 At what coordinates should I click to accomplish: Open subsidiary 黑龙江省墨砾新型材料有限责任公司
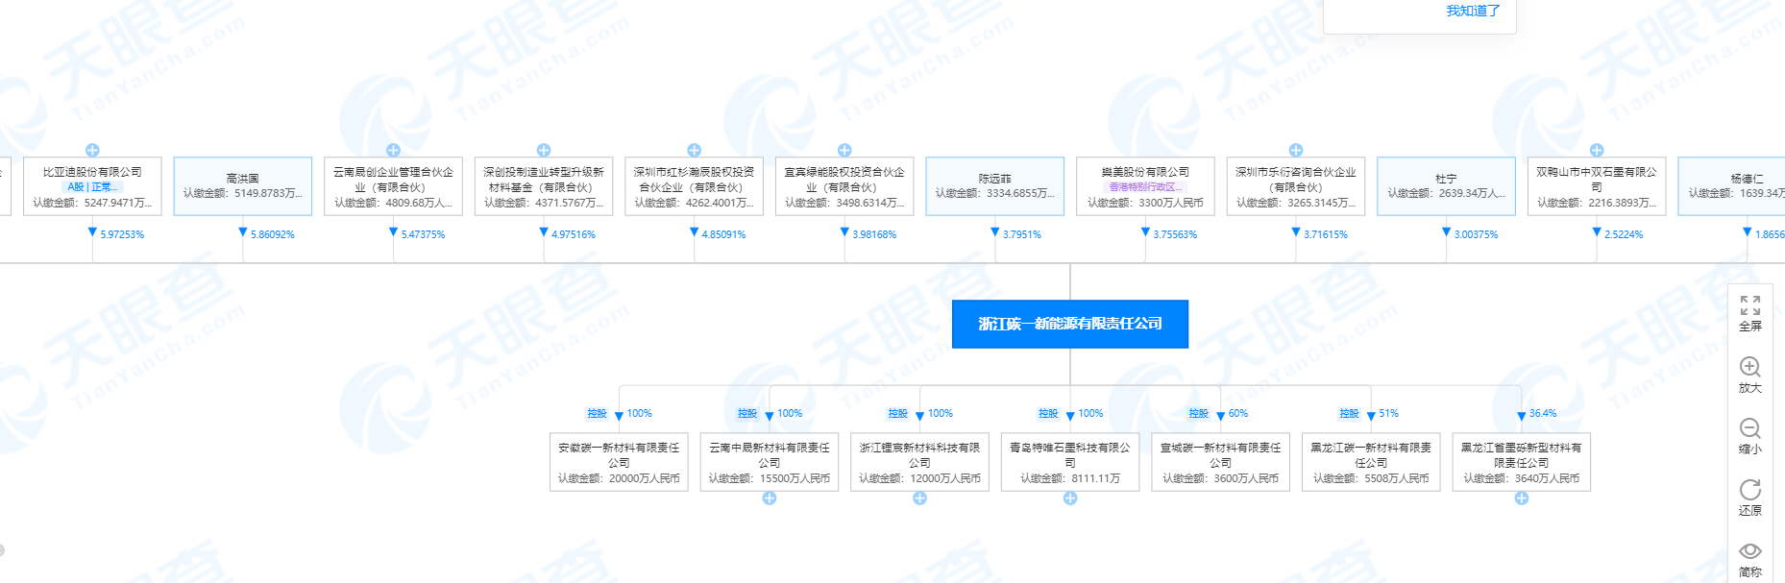(x=1522, y=462)
